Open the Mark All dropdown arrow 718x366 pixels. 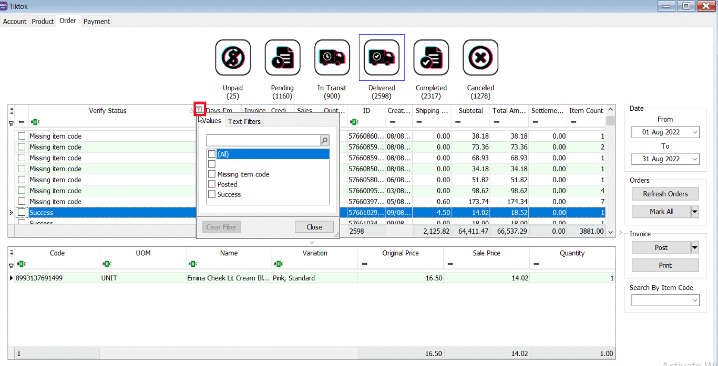(694, 212)
